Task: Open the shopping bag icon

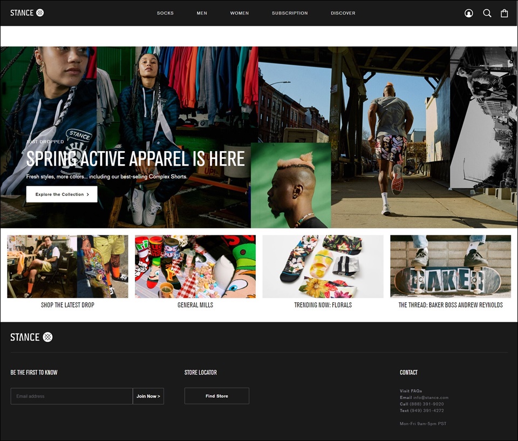Action: tap(504, 13)
